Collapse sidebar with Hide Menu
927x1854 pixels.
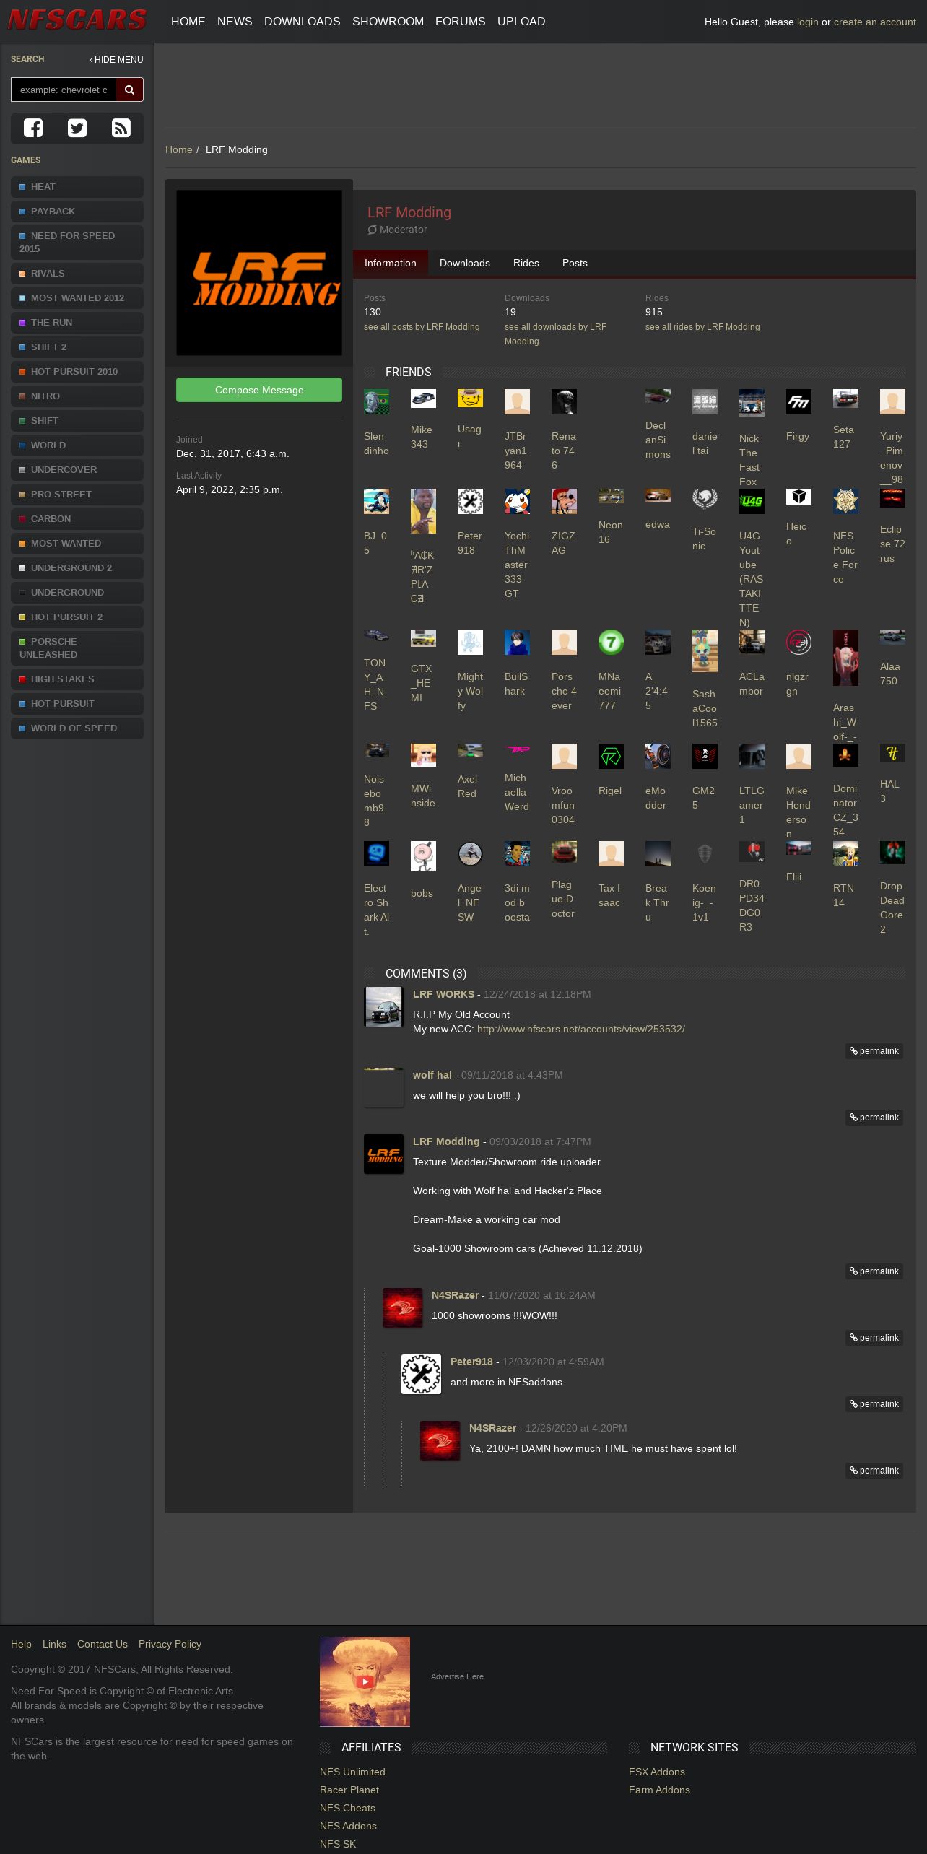[116, 60]
